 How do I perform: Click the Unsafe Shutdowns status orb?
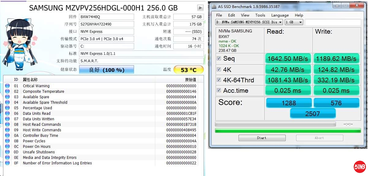click(7, 152)
